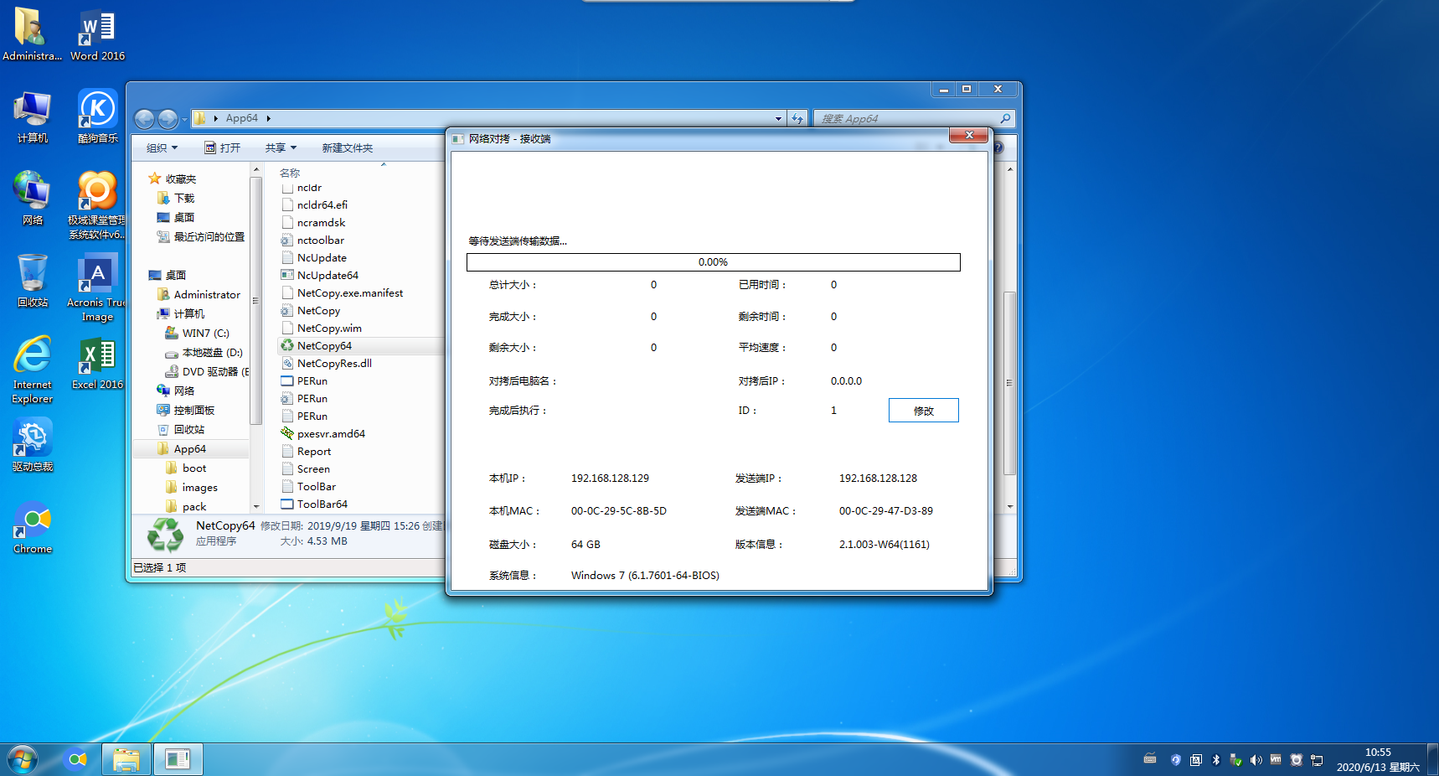Select the App64 folder in the tree
The height and width of the screenshot is (776, 1439).
pyautogui.click(x=189, y=448)
